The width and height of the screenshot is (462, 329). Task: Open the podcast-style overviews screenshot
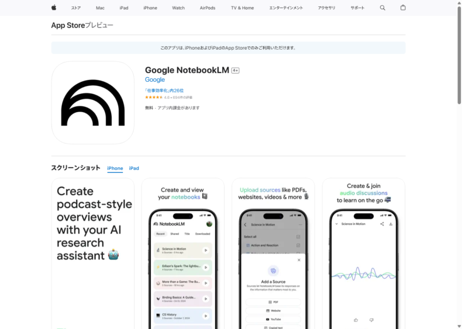pyautogui.click(x=93, y=253)
